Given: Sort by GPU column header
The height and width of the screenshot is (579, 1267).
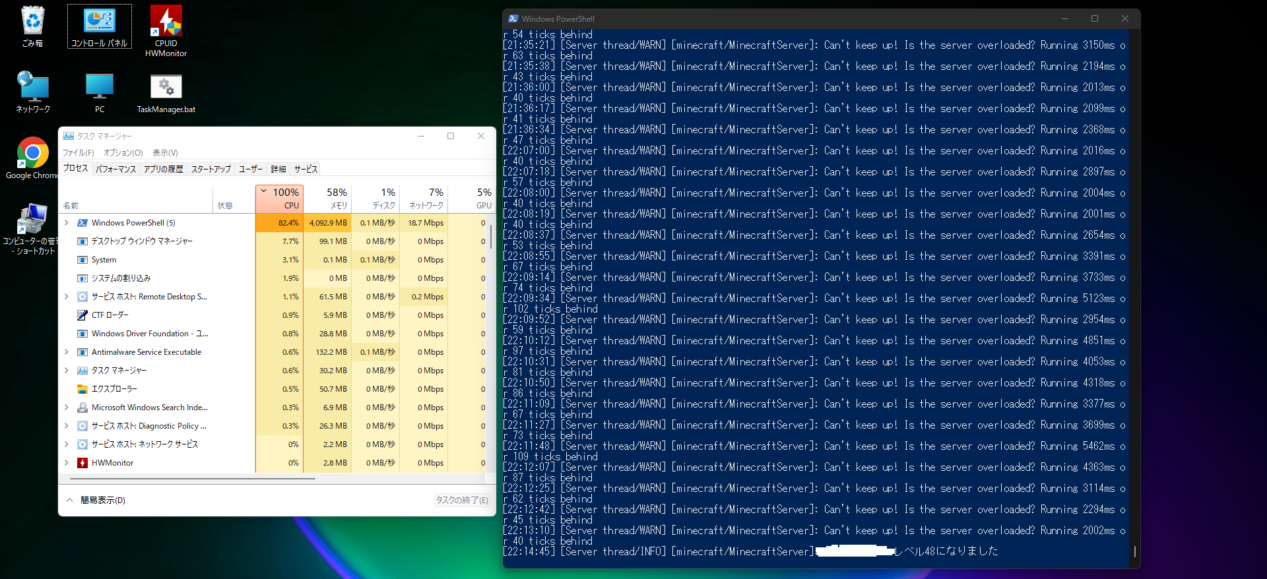Looking at the screenshot, I should click(472, 198).
